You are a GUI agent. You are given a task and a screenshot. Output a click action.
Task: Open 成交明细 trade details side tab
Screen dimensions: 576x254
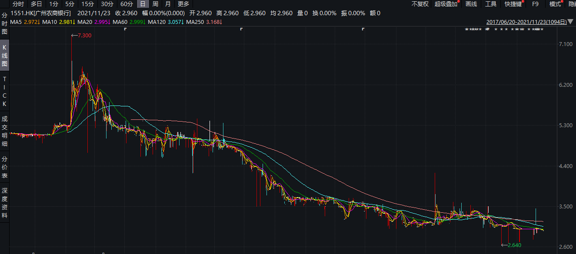pos(4,131)
